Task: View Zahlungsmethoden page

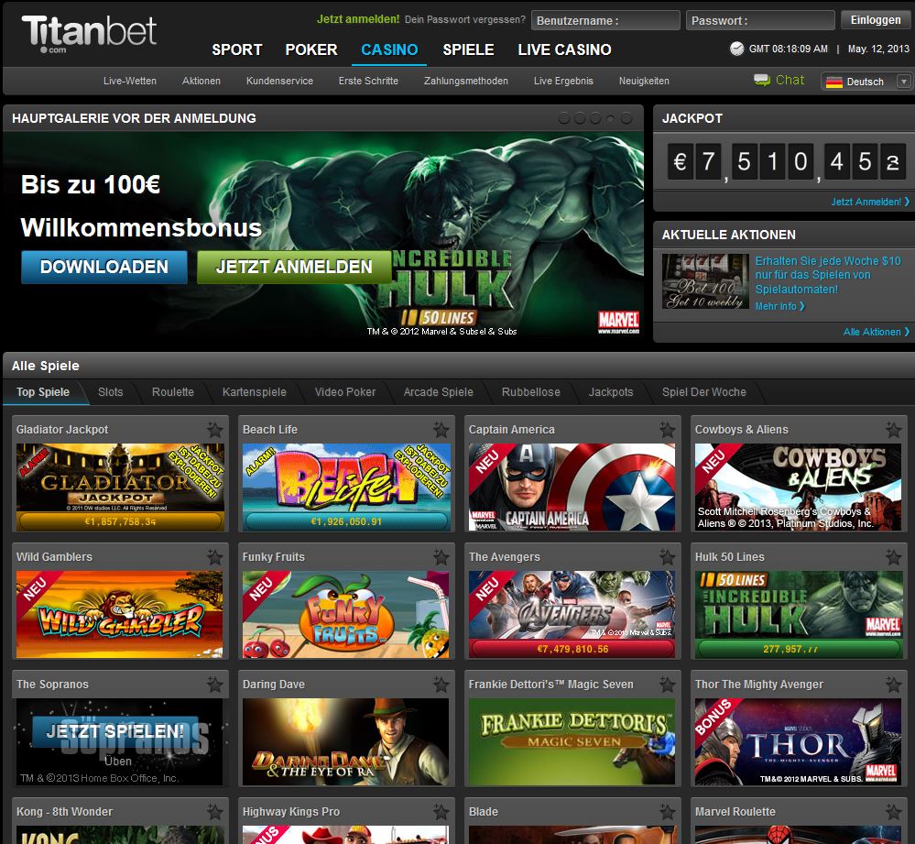Action: point(465,82)
